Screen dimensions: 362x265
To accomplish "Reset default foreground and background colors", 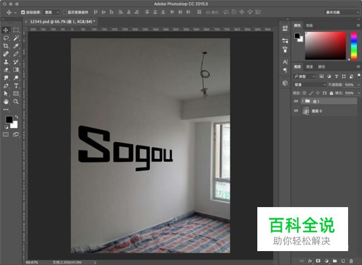I will click(x=6, y=127).
